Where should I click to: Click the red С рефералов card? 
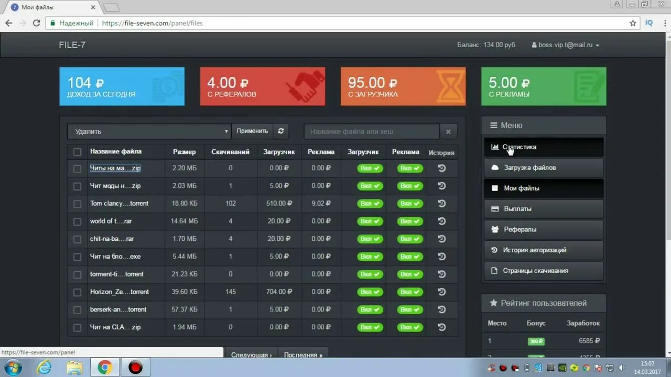[263, 86]
